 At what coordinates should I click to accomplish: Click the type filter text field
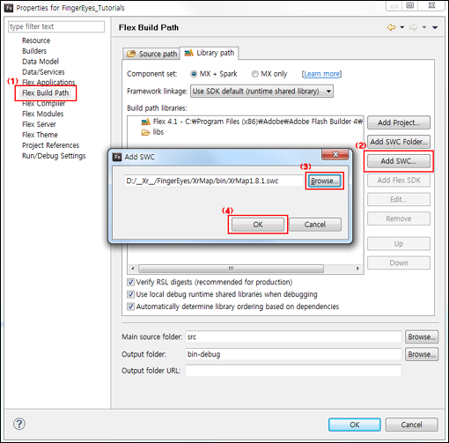tap(56, 26)
